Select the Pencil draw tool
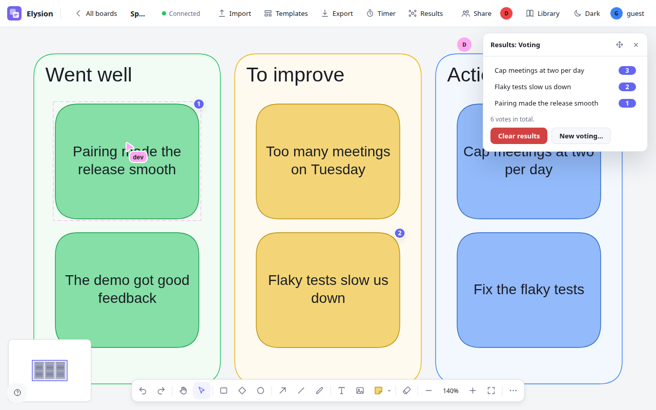 (x=319, y=391)
